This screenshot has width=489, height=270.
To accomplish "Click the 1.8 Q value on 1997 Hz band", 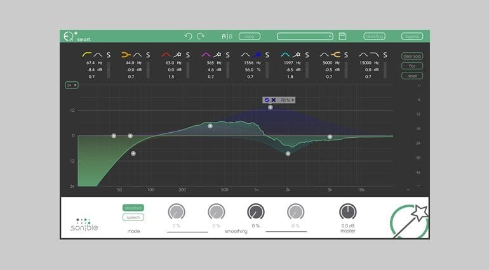I will tap(290, 76).
